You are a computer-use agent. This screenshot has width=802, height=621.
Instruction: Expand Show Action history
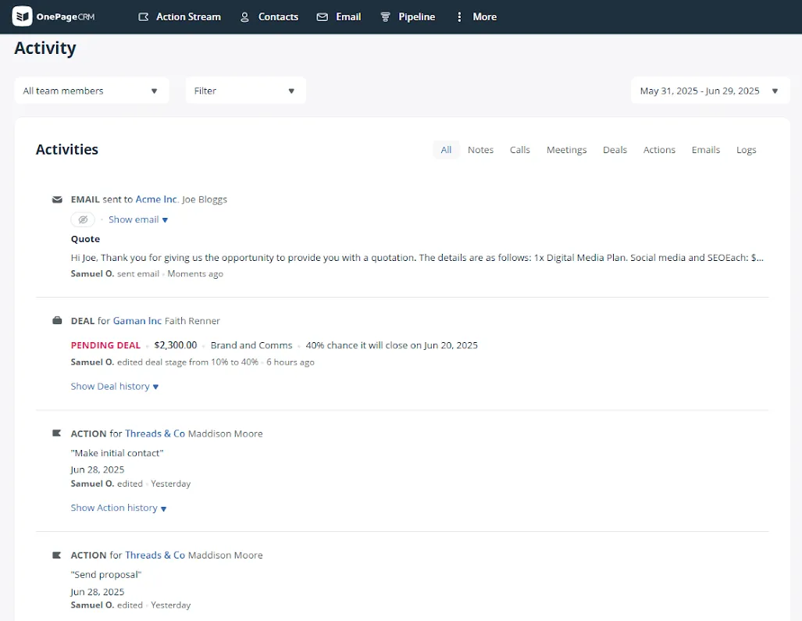[119, 508]
